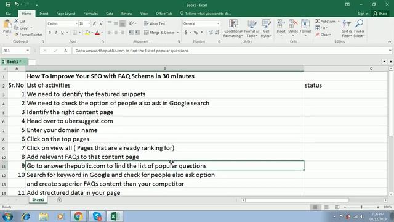This screenshot has height=222, width=394.
Task: Click Sign in
Action: (363, 14)
